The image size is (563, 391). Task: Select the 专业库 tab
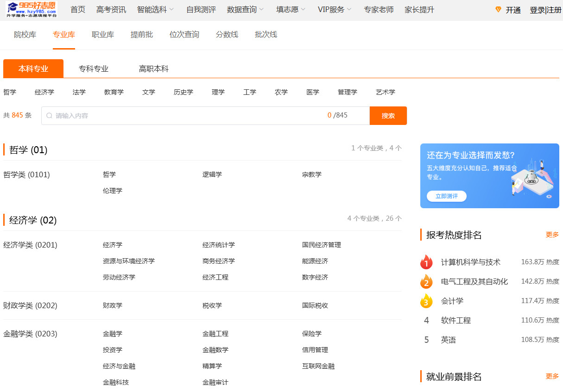coord(64,35)
